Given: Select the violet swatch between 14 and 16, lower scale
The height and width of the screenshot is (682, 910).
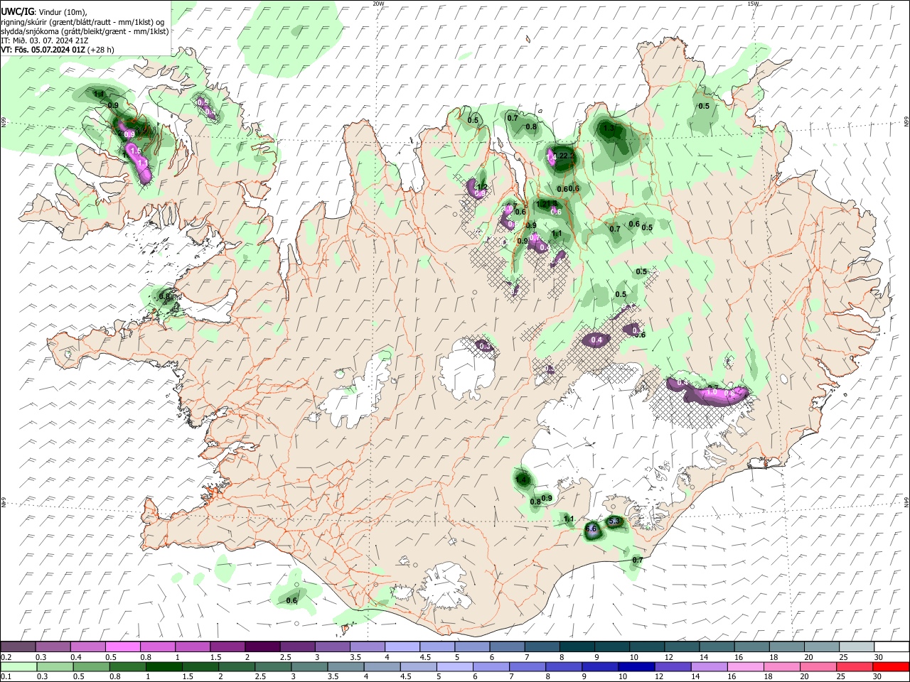Looking at the screenshot, I should pos(710,666).
